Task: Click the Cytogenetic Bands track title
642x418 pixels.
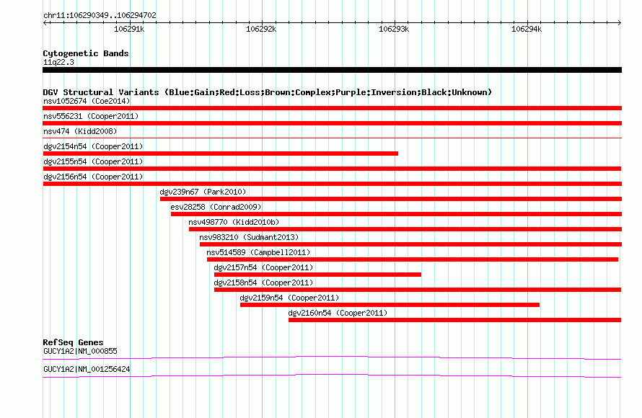Action: 86,53
